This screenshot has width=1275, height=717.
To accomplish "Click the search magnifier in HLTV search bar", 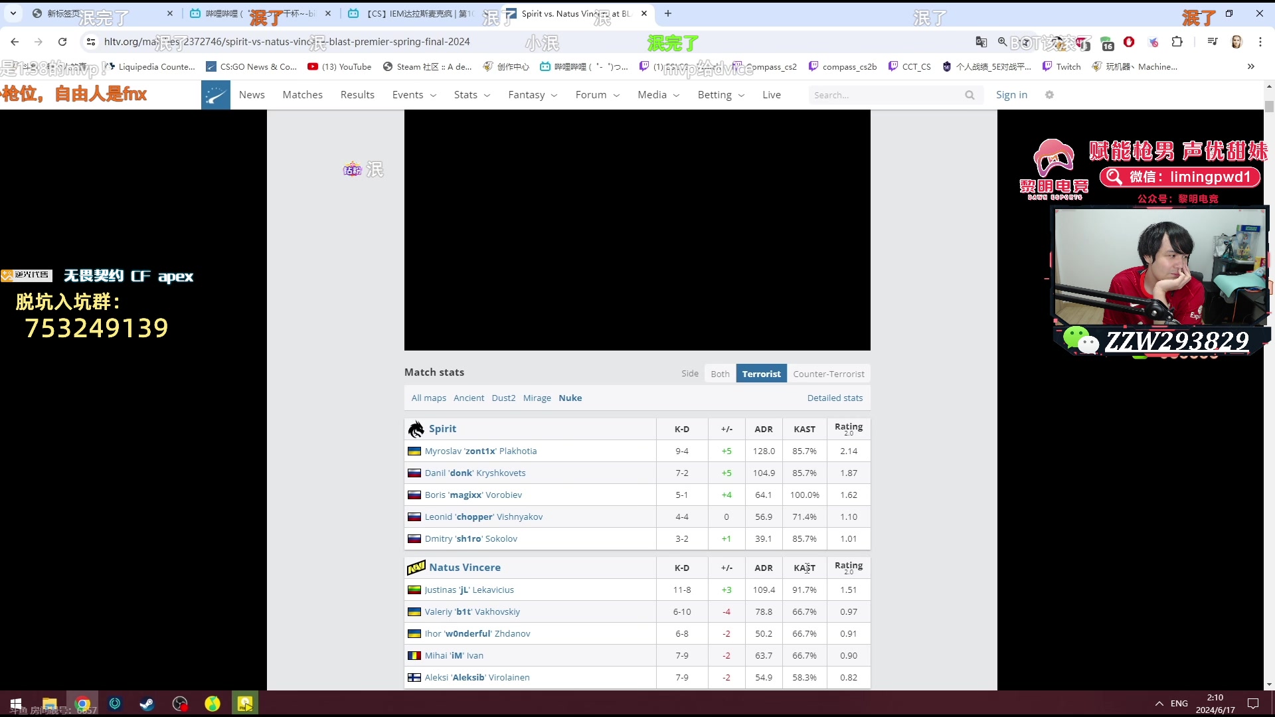I will click(x=970, y=95).
